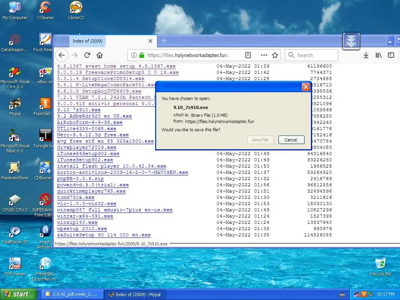
Task: Open the downloads arrow in toolbar
Action: [x=366, y=55]
